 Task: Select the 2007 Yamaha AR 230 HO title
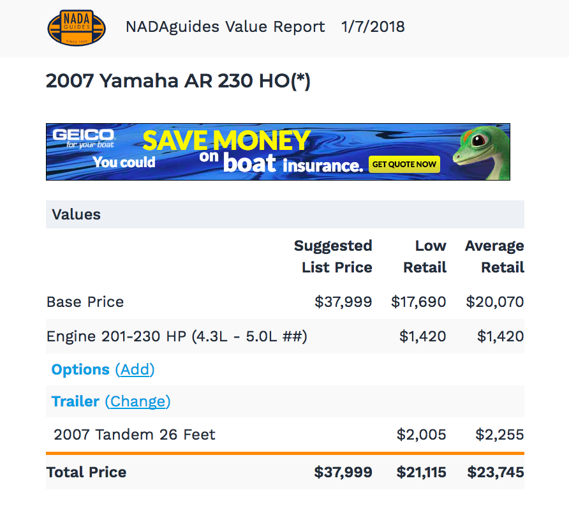coord(178,80)
